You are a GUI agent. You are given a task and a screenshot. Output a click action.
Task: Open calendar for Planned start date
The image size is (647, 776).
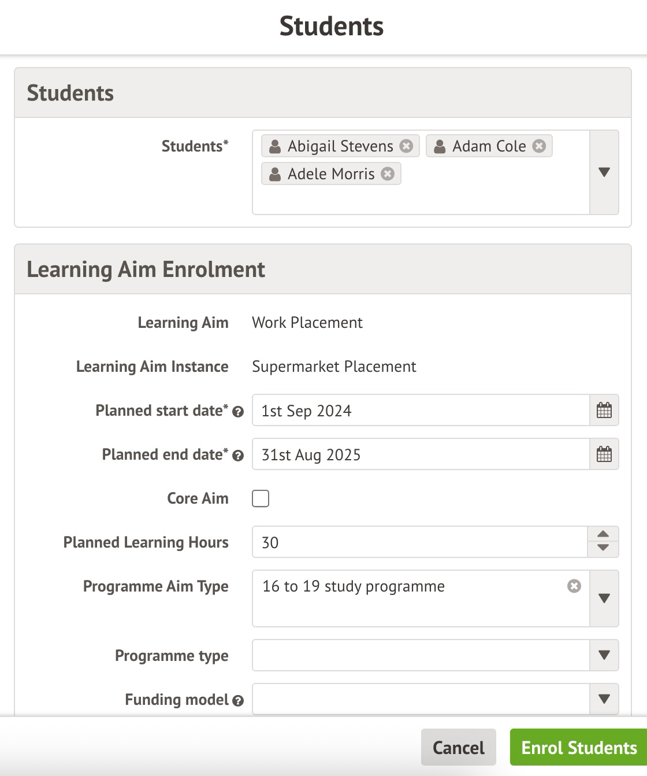pyautogui.click(x=604, y=411)
